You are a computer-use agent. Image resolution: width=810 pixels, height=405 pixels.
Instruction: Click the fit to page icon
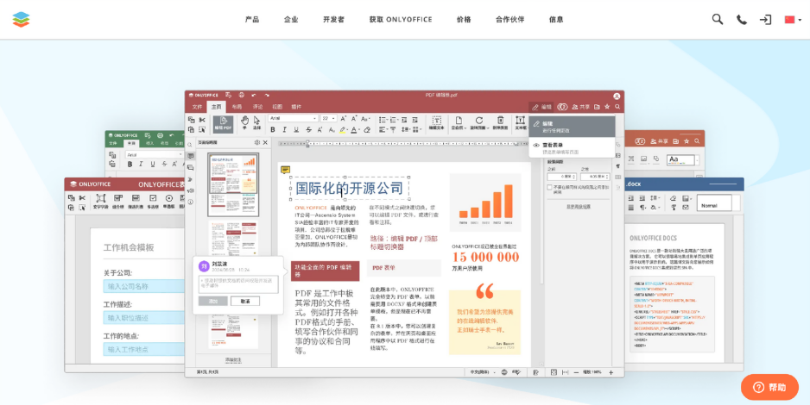click(x=554, y=372)
